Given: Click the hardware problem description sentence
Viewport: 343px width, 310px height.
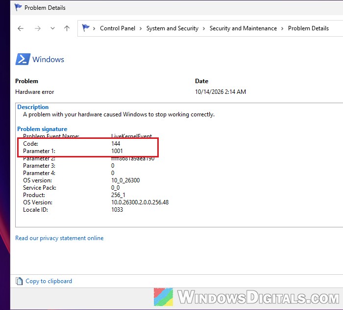Looking at the screenshot, I should 119,114.
